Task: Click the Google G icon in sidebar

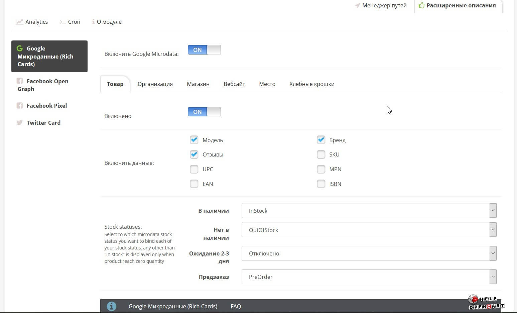Action: point(20,48)
